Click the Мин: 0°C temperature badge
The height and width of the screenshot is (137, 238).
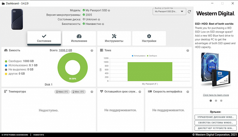click(78, 92)
